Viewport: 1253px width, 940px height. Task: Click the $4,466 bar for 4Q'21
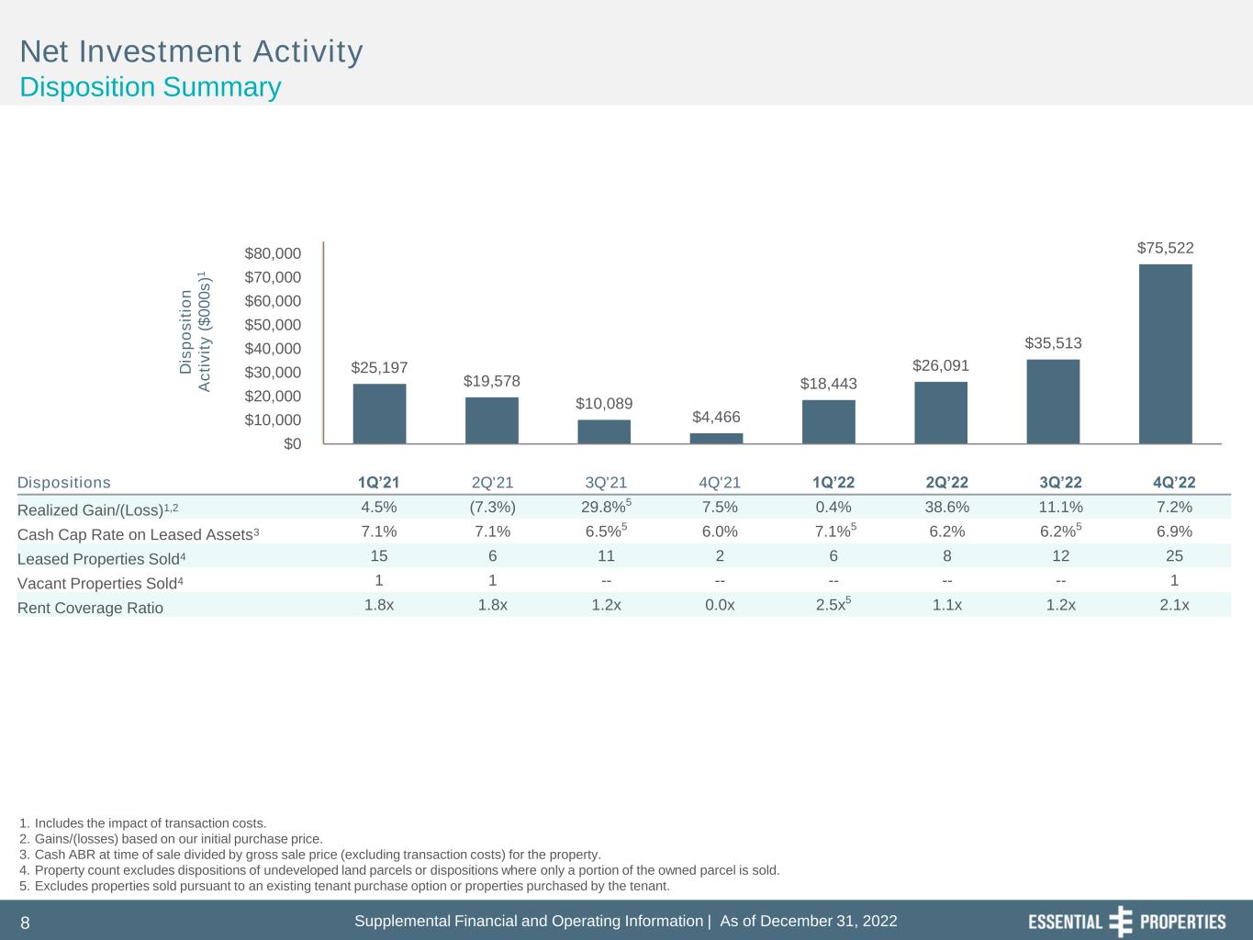click(716, 438)
